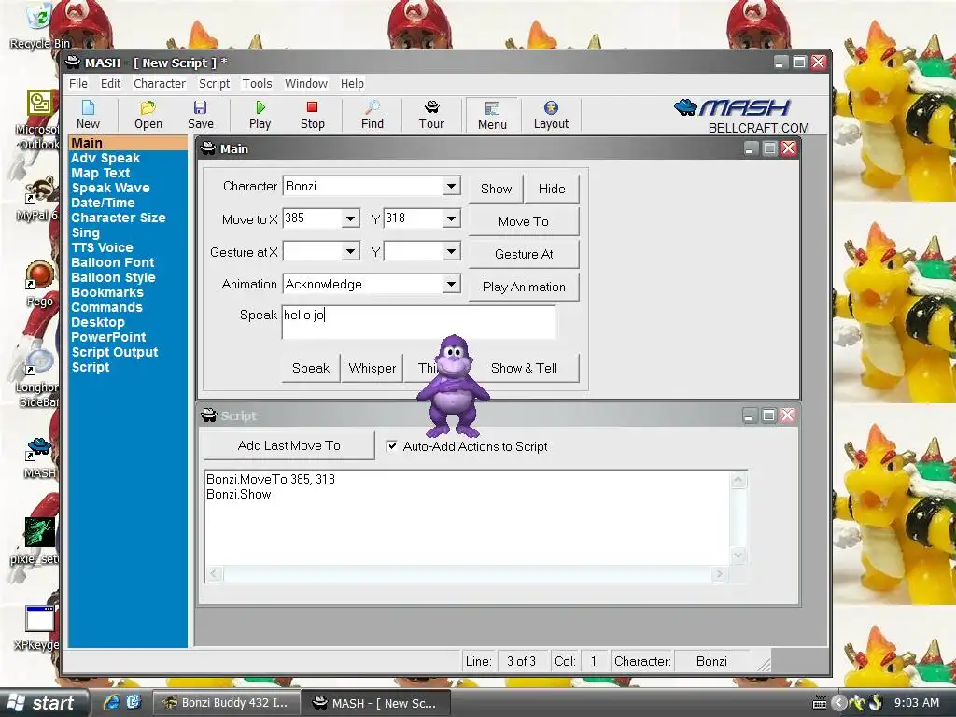Image resolution: width=956 pixels, height=717 pixels.
Task: Click the Whisper button
Action: point(372,368)
